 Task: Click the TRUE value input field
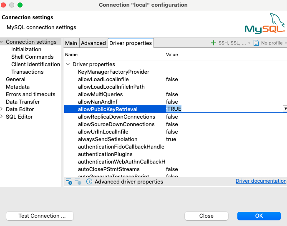point(224,109)
